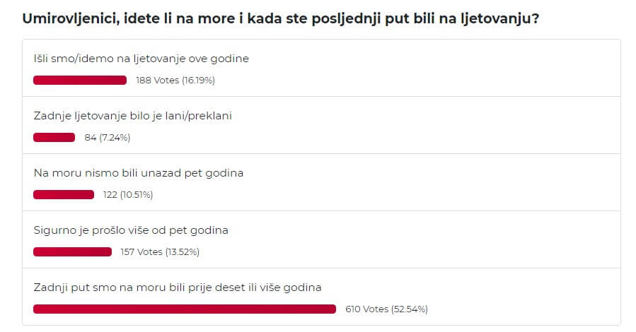Click the '188 Votes (16.19%)' result text
The image size is (636, 332).
pyautogui.click(x=175, y=80)
